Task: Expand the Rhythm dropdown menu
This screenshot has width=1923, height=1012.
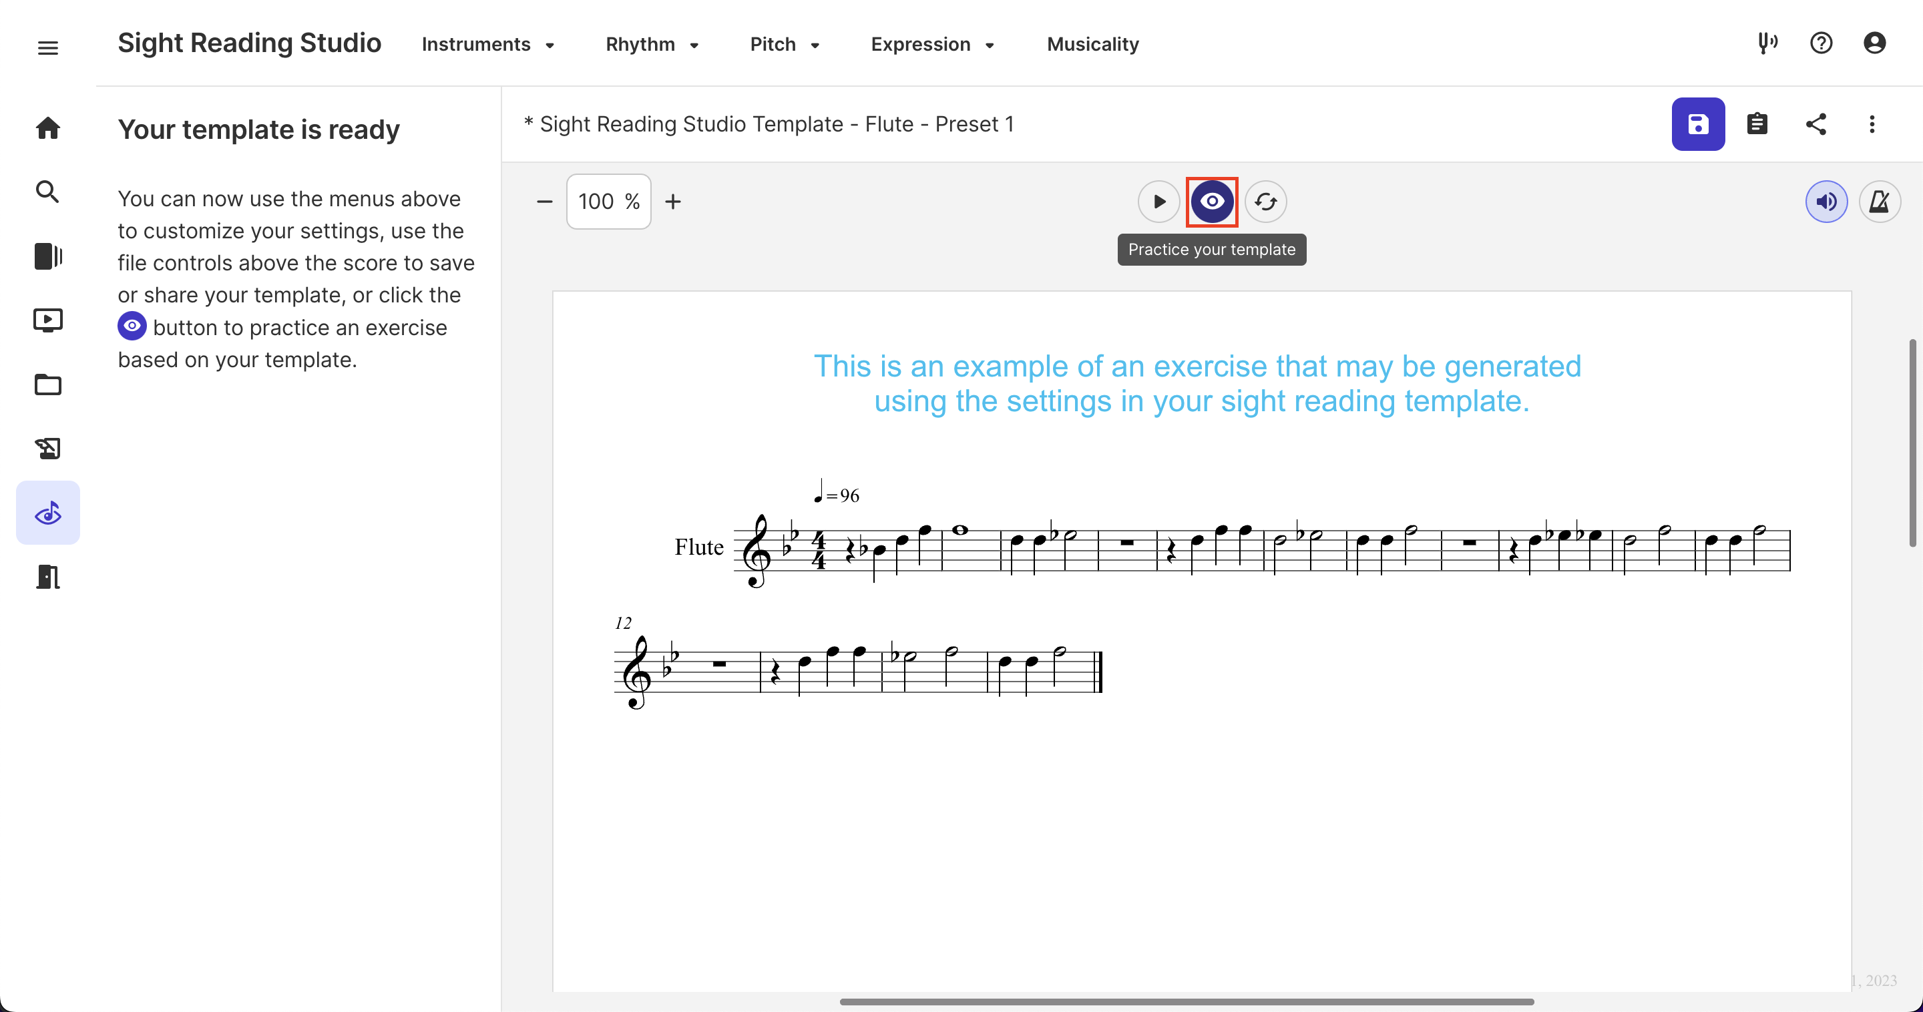Action: click(x=652, y=44)
